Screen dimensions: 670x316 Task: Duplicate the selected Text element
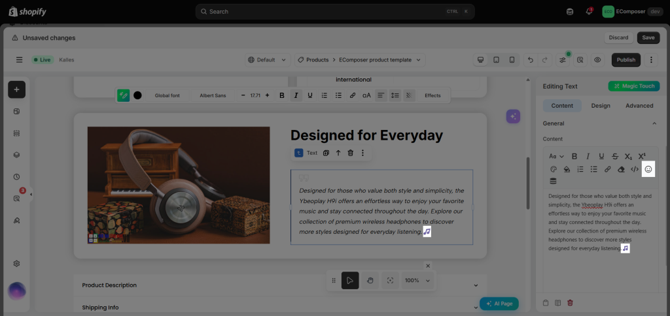[x=326, y=153]
